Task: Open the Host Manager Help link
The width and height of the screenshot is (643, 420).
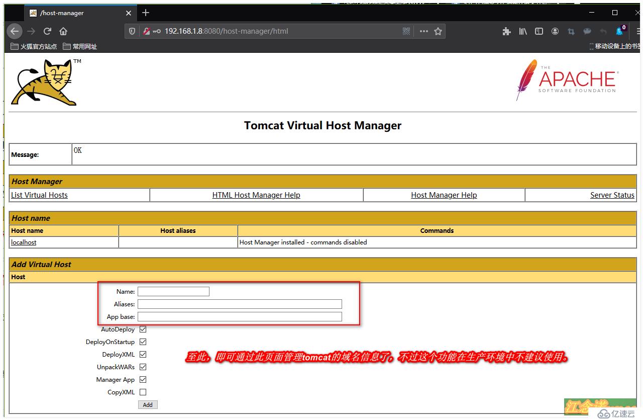Action: (444, 195)
